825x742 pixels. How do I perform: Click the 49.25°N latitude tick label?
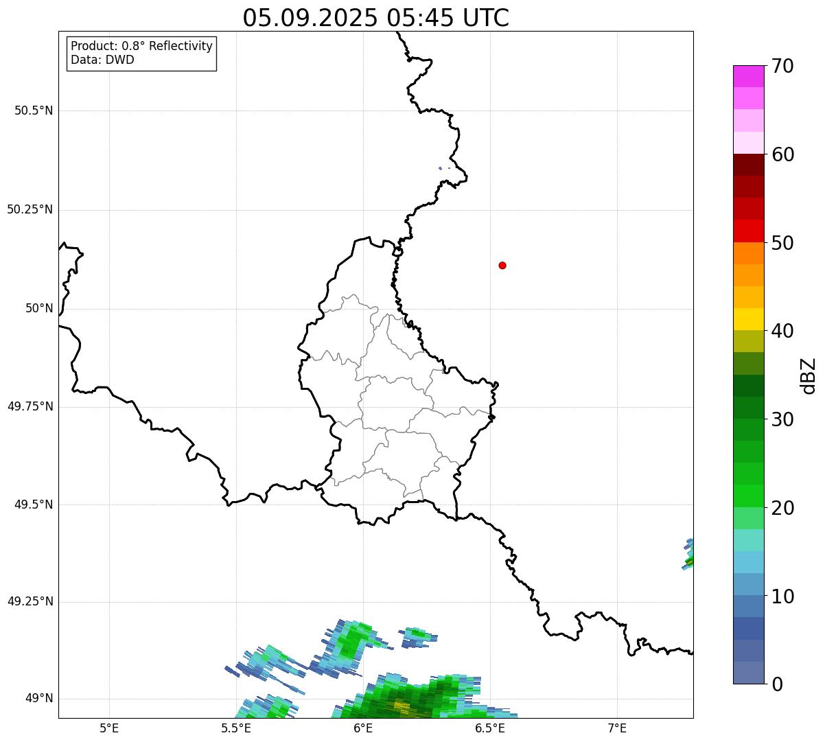[x=30, y=602]
